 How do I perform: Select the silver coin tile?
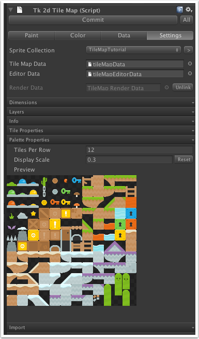point(55,191)
